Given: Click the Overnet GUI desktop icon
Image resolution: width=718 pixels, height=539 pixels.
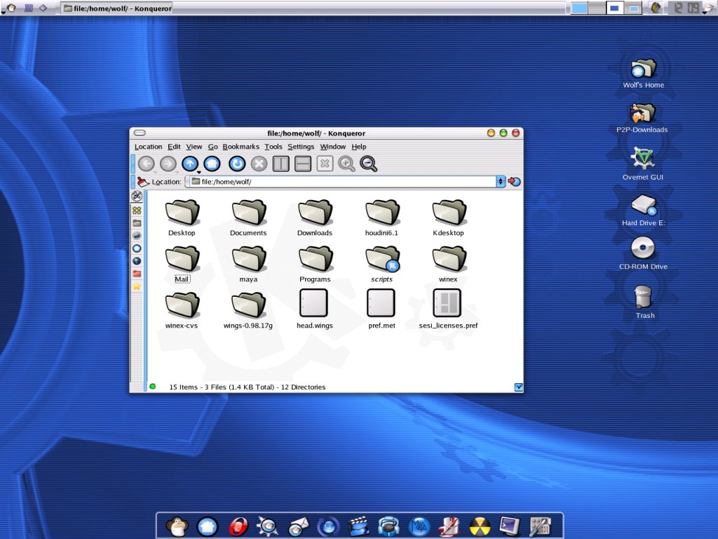Looking at the screenshot, I should point(642,164).
